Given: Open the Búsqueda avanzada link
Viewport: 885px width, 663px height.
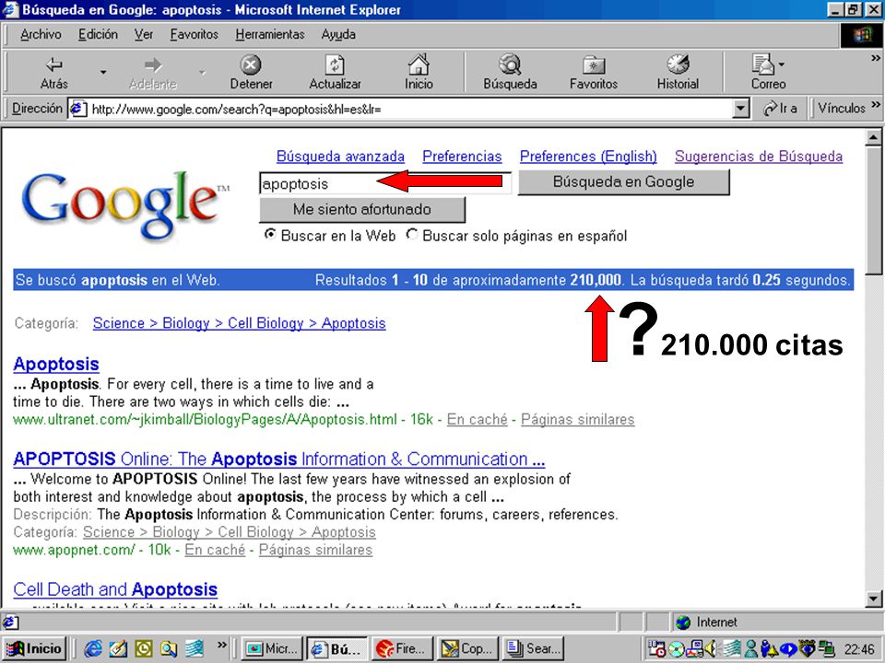Looking at the screenshot, I should 340,157.
